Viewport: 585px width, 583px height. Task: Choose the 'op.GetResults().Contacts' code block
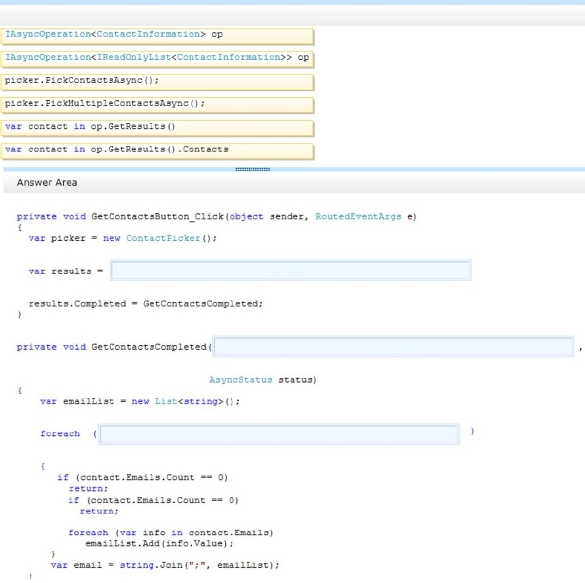coord(157,151)
